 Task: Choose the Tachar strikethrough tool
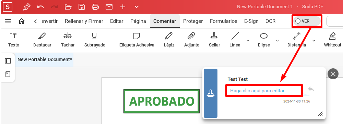point(68,40)
